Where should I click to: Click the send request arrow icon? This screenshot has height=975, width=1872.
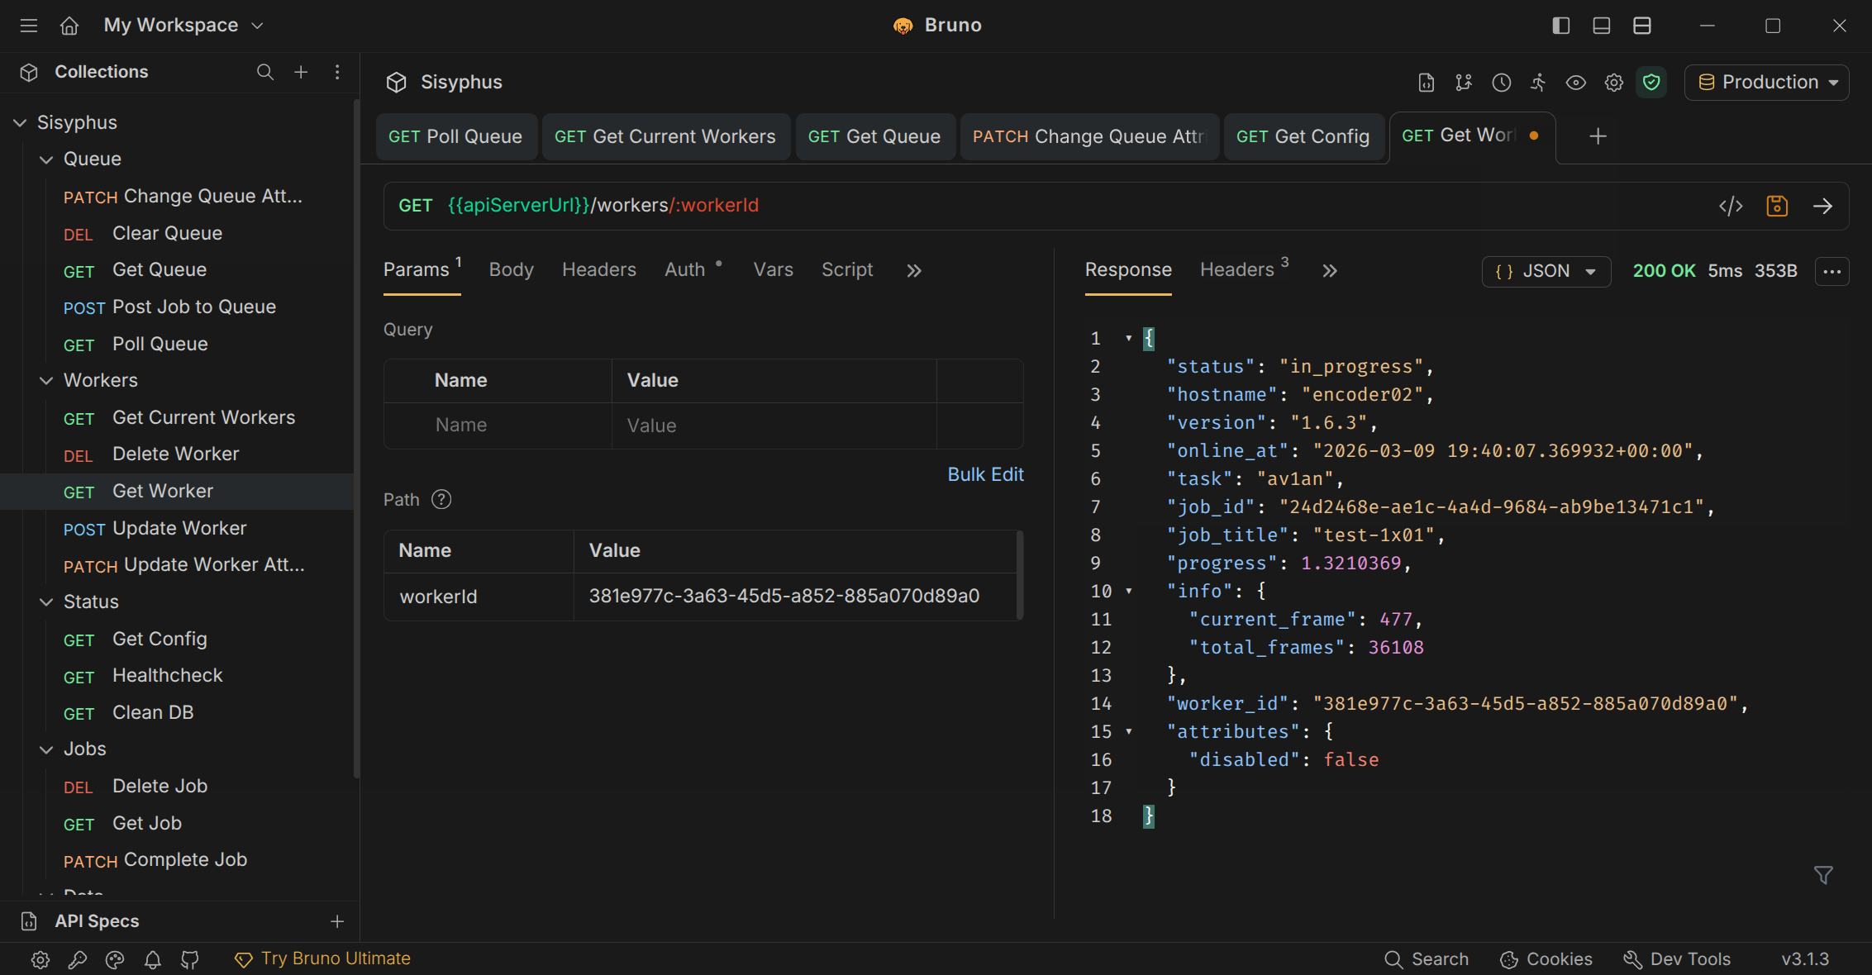point(1822,206)
